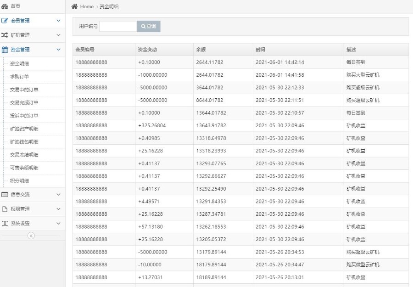The height and width of the screenshot is (287, 413).
Task: Focus the 用户编号 input field
Action: [x=118, y=26]
